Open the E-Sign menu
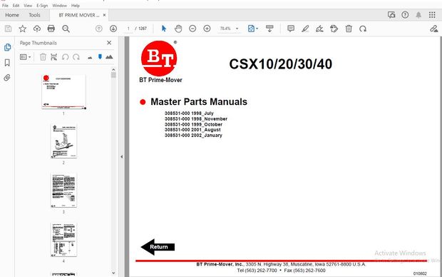The height and width of the screenshot is (277, 442). tap(42, 6)
